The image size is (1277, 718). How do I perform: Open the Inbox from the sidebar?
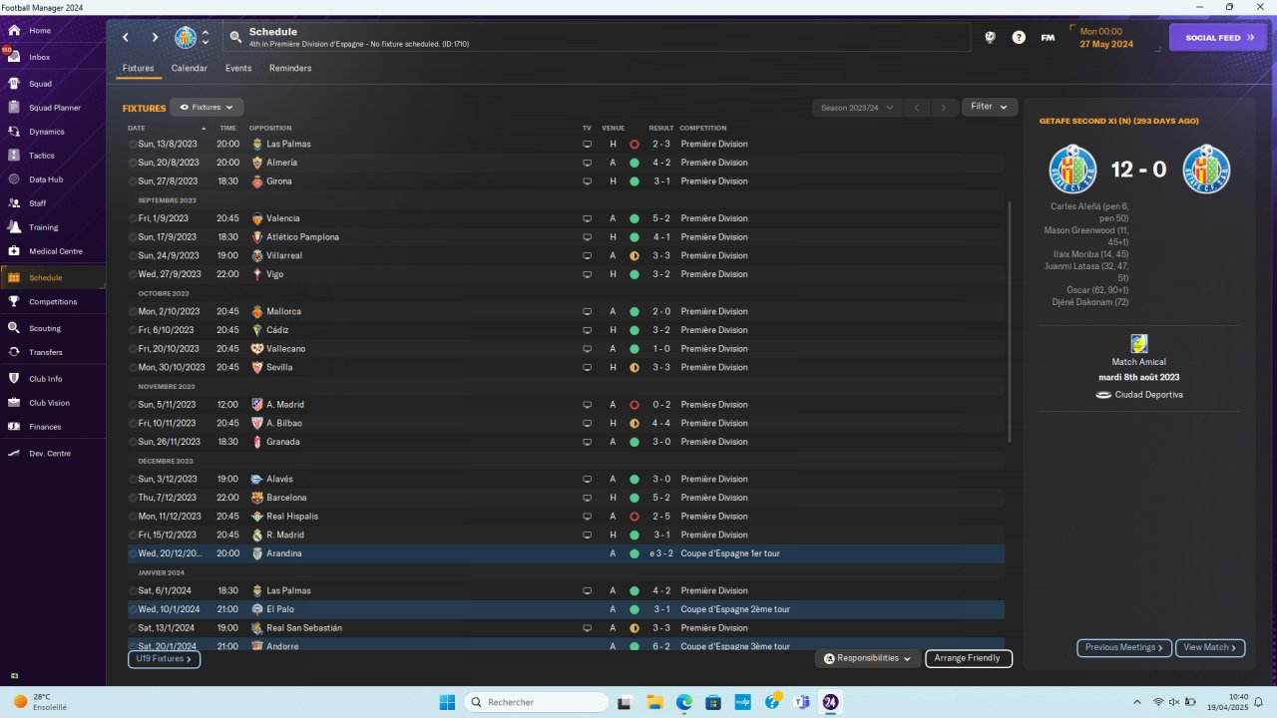click(40, 57)
